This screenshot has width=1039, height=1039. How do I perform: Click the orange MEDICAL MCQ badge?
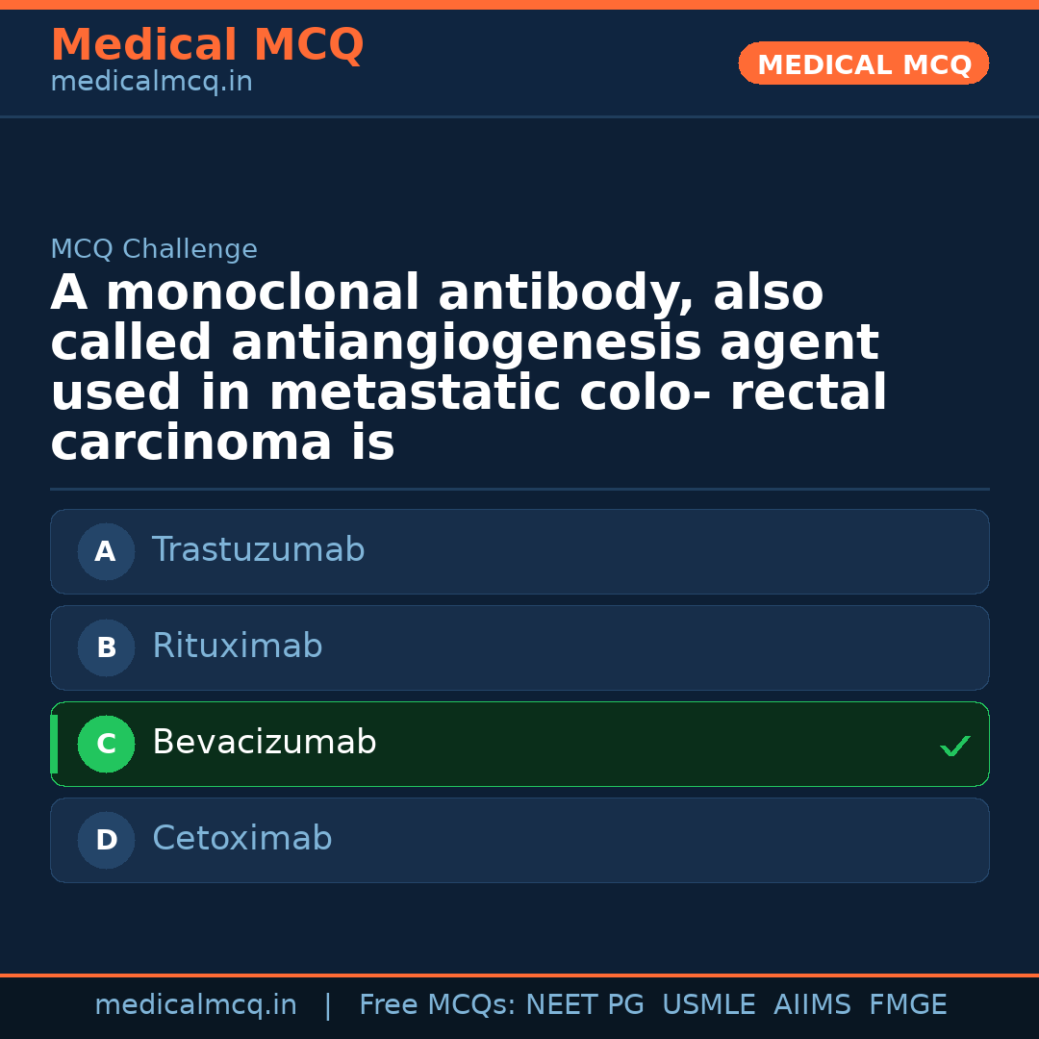(863, 64)
